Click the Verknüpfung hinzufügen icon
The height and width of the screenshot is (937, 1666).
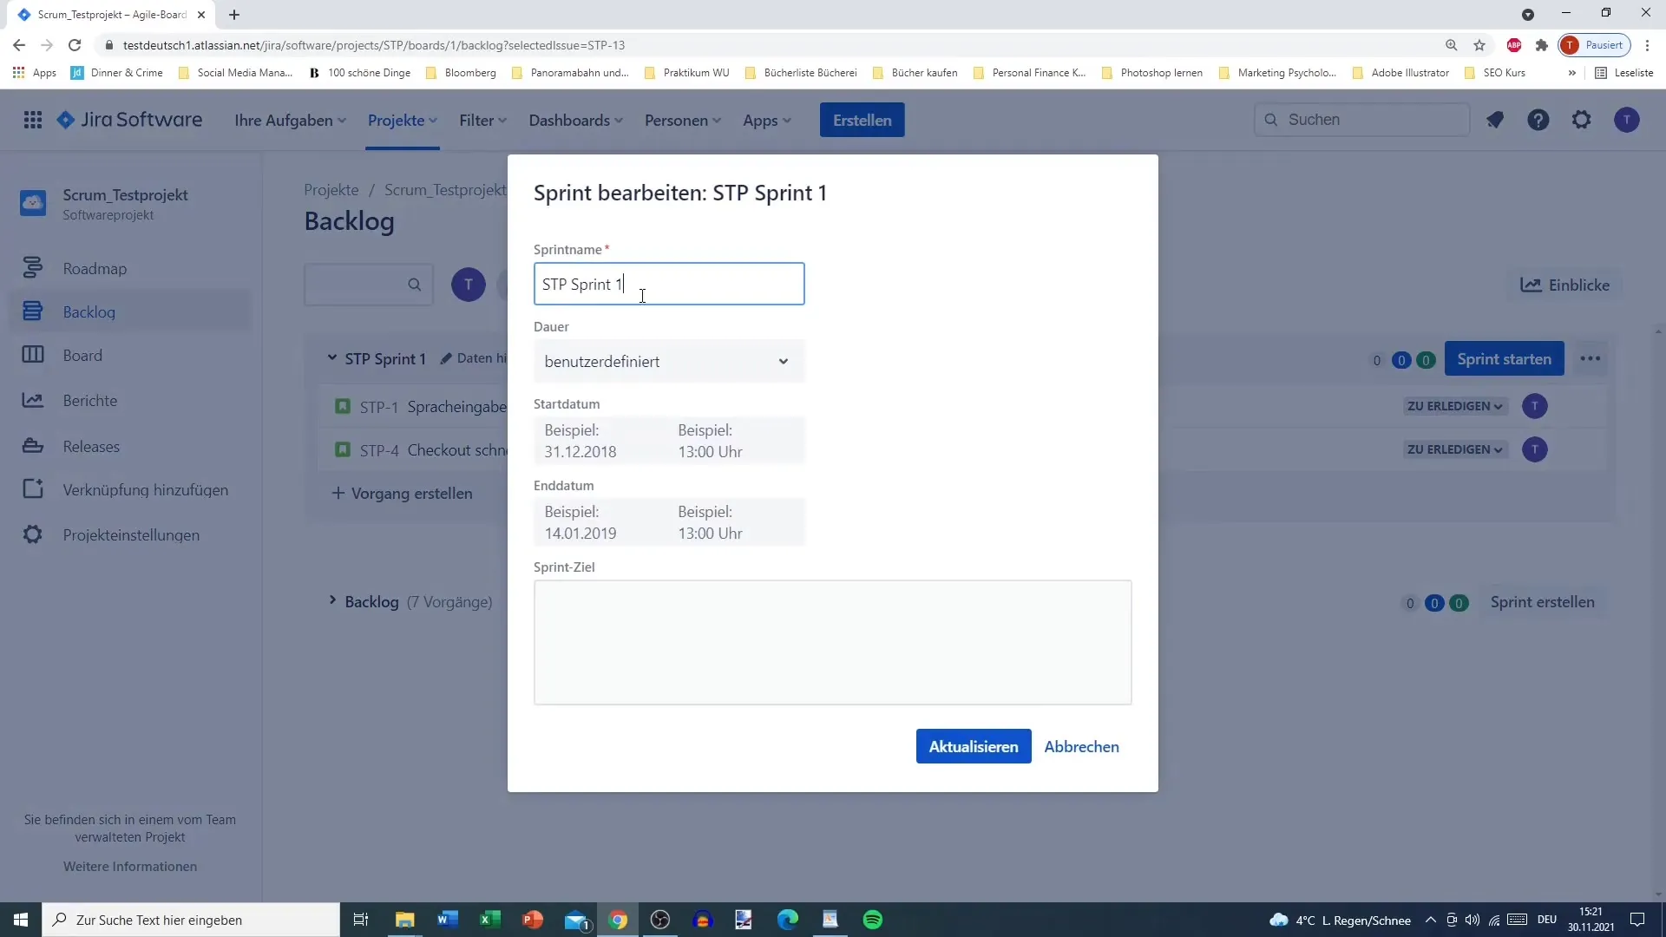coord(31,489)
